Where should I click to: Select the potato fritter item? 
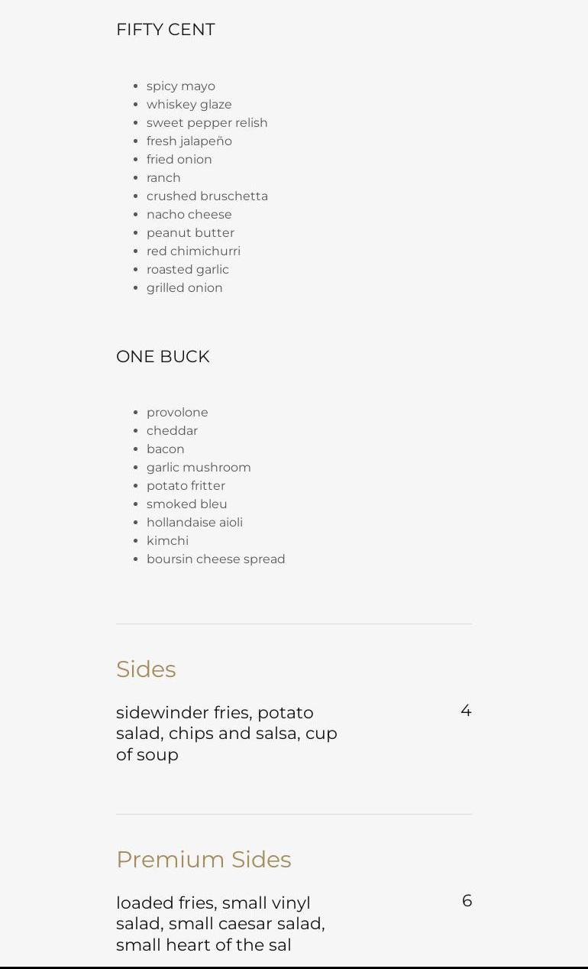coord(186,486)
